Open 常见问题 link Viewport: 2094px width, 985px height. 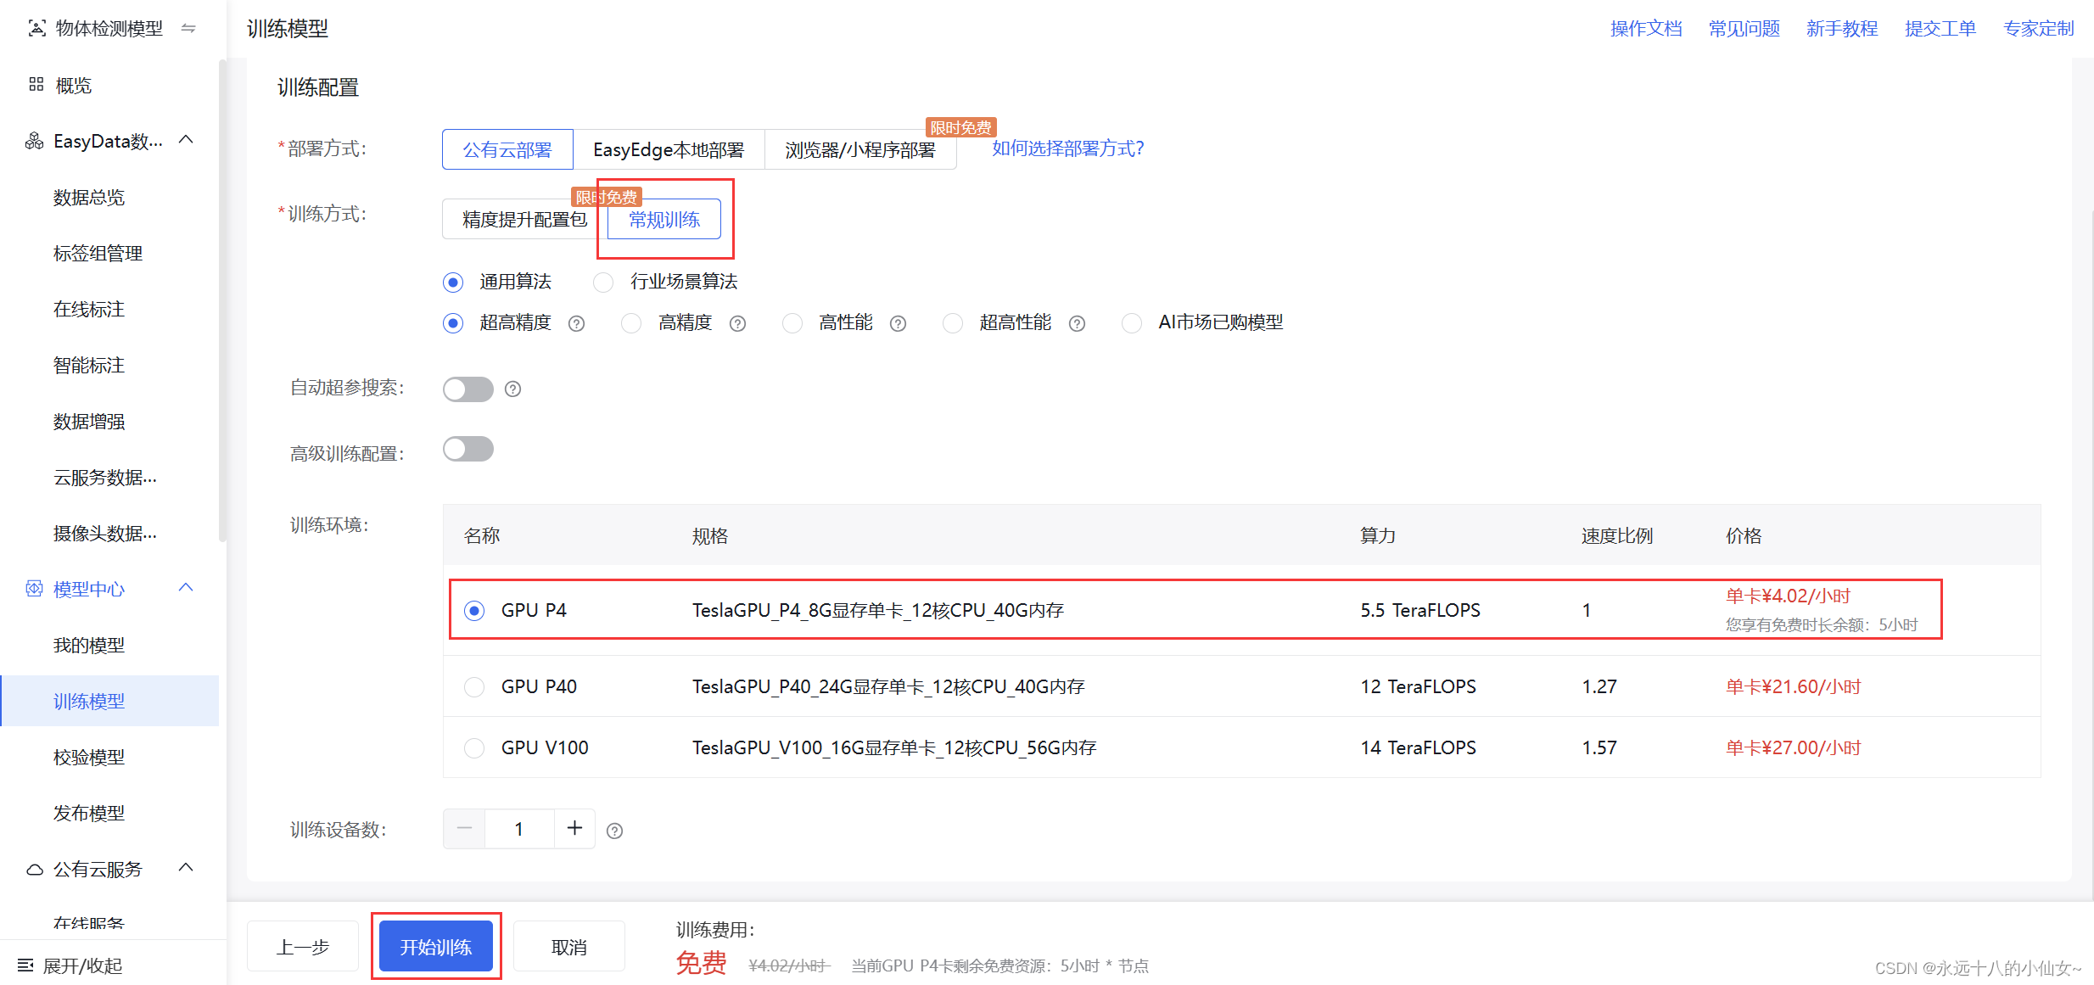(x=1744, y=28)
